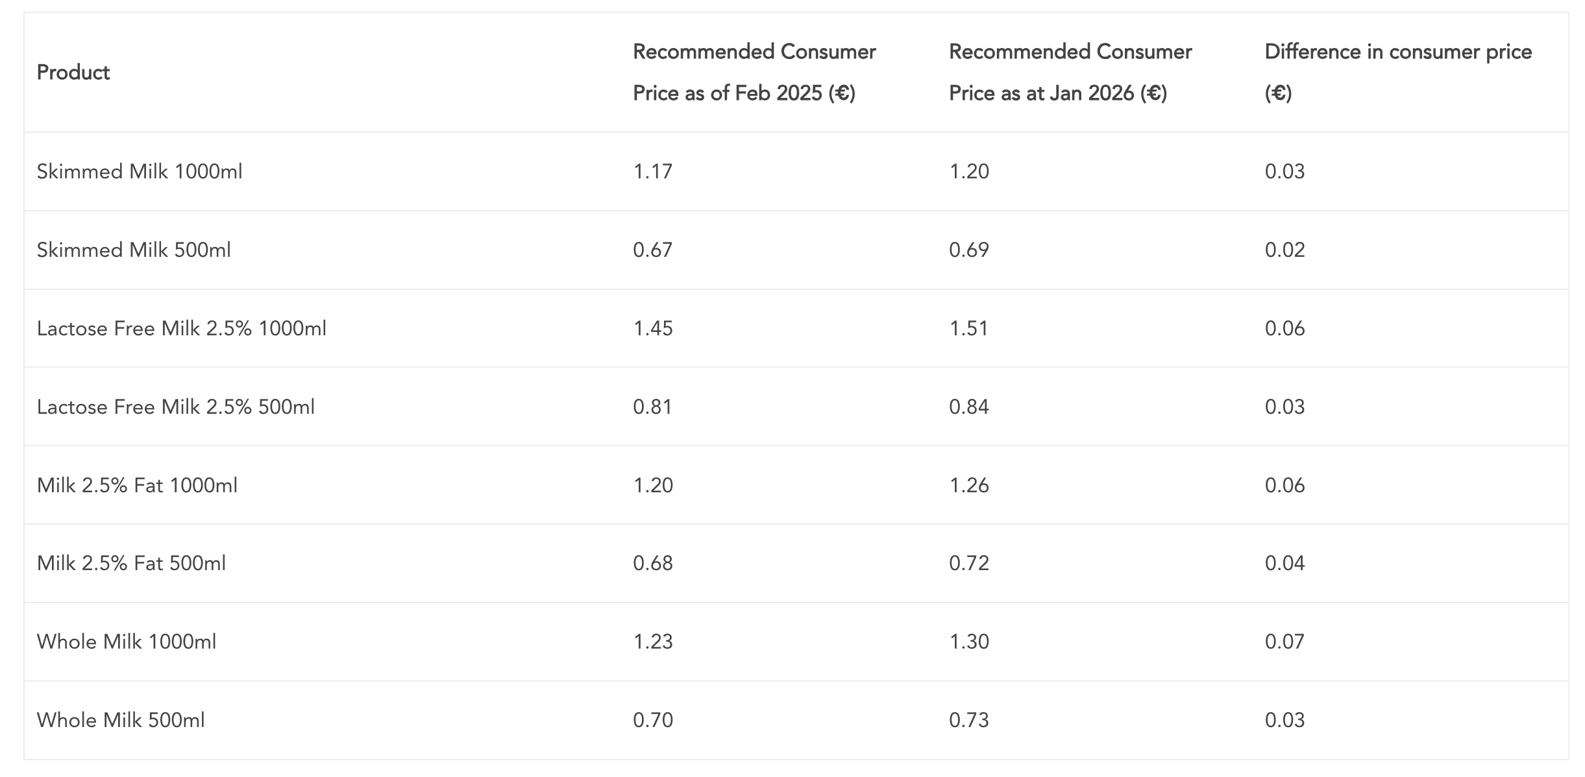The height and width of the screenshot is (777, 1585).
Task: Click the Feb 2025 price column header
Action: pos(754,73)
